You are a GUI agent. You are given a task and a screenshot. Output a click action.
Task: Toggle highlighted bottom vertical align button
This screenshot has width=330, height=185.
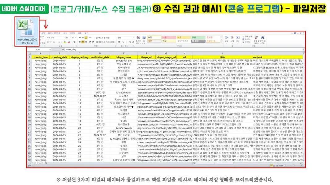click(x=86, y=38)
